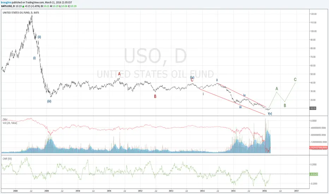This screenshot has width=329, height=194.
Task: Click the 2009 time axis label
Action: coord(47,191)
